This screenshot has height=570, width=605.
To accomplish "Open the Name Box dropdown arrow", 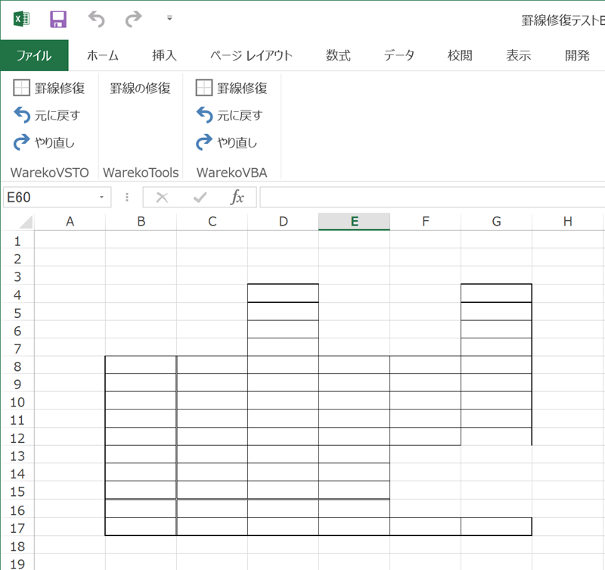I will 101,198.
